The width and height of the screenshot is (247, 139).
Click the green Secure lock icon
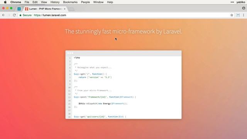20,15
